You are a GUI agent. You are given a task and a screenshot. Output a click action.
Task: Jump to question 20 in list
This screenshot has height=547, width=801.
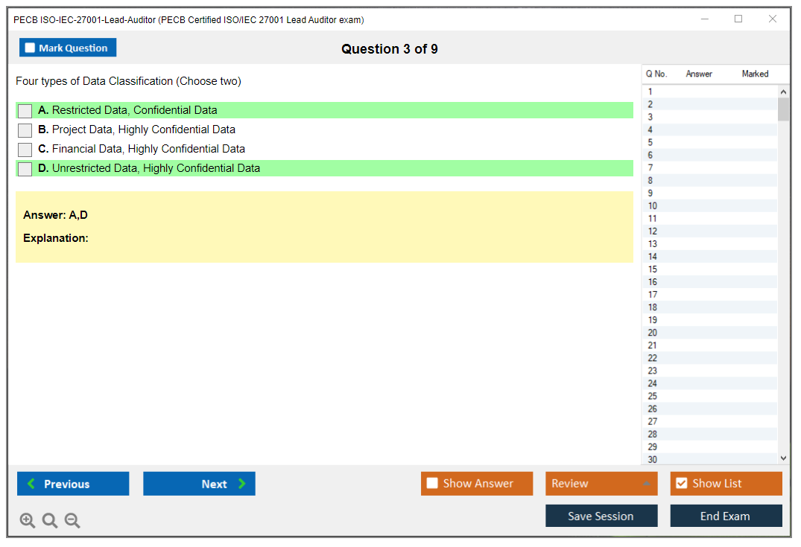click(653, 333)
